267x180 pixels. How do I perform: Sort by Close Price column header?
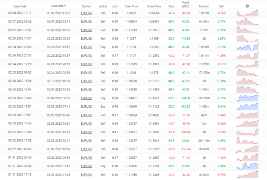click(154, 6)
